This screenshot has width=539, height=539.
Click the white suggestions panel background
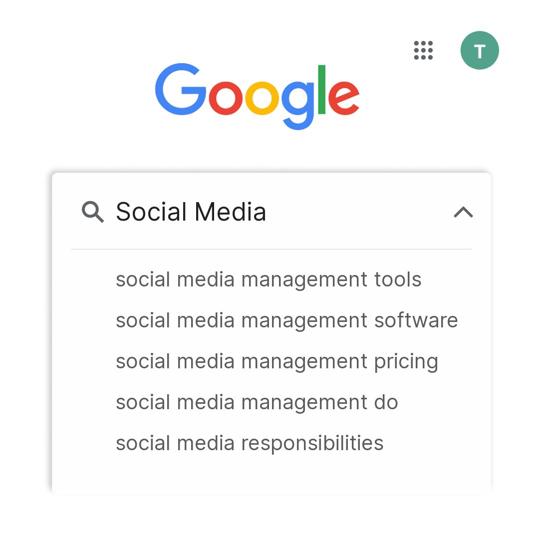pos(271,474)
